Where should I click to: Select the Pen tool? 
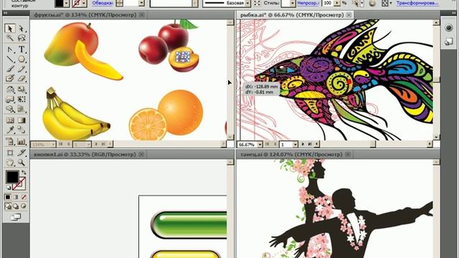tap(10, 49)
